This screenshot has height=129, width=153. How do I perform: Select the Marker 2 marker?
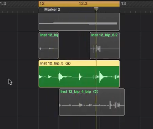(52, 10)
